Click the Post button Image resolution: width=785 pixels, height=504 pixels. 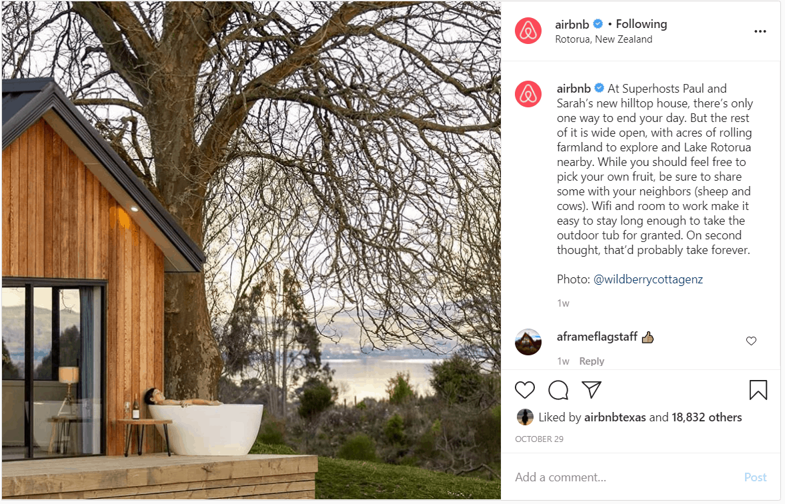point(755,477)
